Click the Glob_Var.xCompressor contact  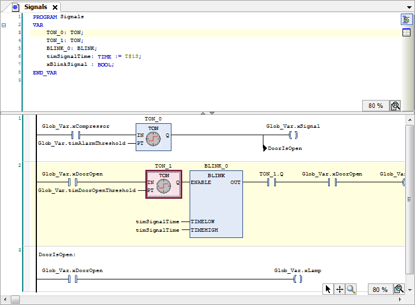[76, 135]
